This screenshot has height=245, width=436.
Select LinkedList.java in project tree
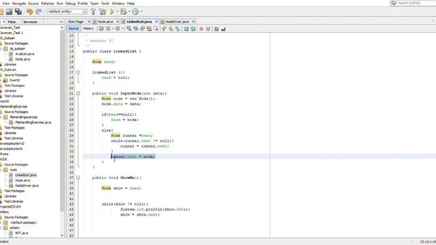[x=26, y=175]
